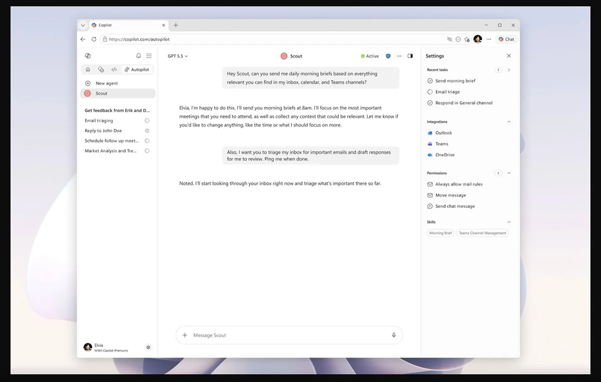The image size is (601, 382).
Task: Open the browser profile avatar
Action: (x=478, y=39)
